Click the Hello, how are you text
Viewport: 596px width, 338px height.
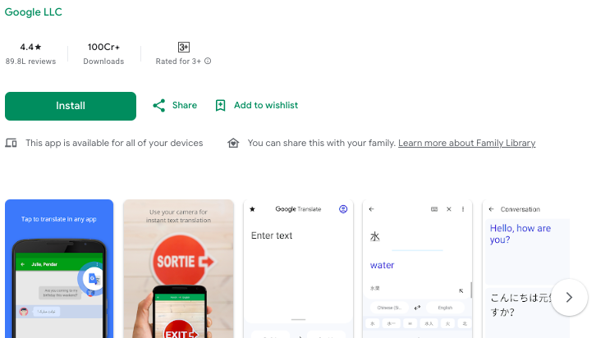pos(520,234)
